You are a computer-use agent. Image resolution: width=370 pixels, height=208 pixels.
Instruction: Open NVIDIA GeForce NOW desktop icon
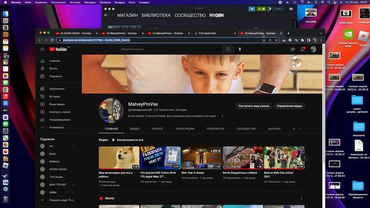click(348, 38)
